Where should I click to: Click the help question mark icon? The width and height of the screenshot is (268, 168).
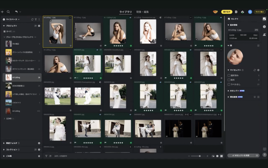tap(264, 155)
